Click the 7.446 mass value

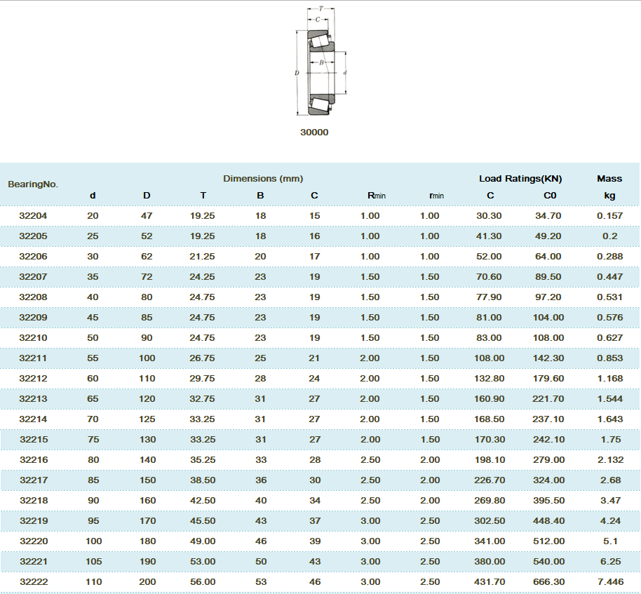coord(609,582)
